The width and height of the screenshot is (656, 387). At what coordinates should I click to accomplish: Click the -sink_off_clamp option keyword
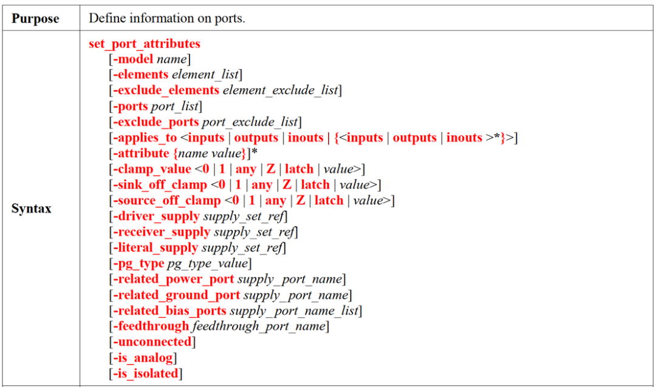pos(160,185)
